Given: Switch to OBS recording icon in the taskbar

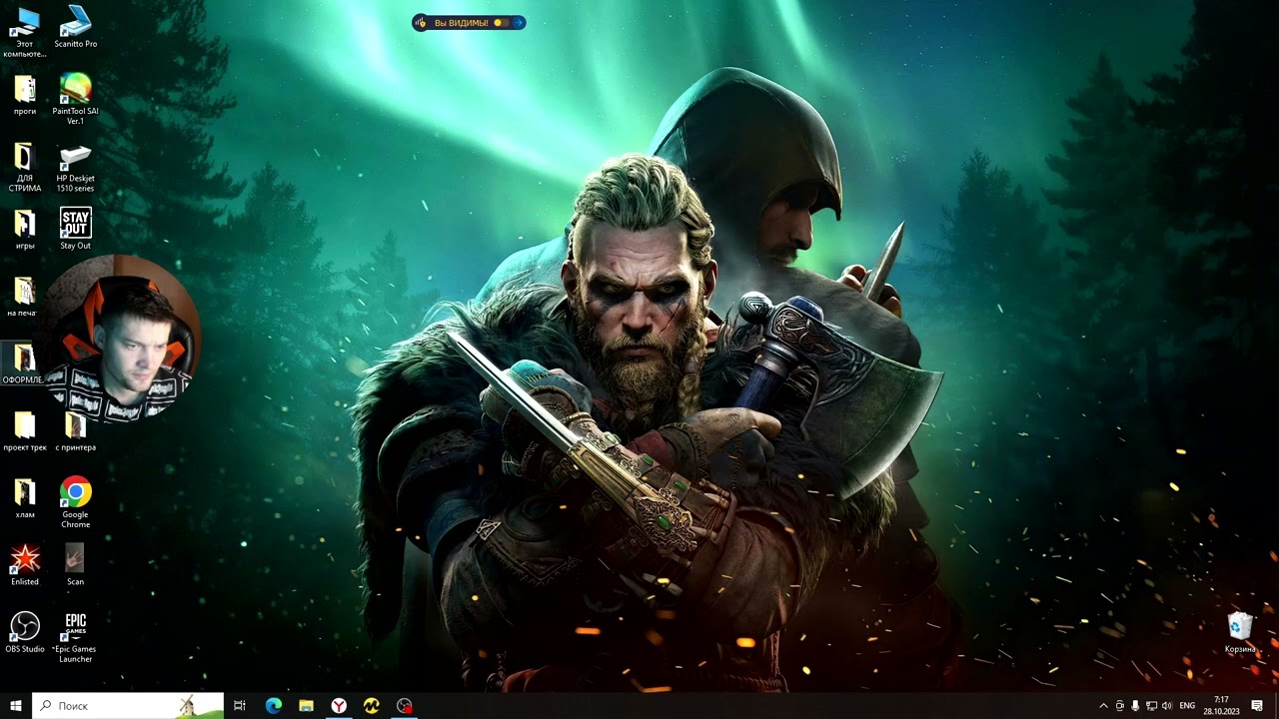Looking at the screenshot, I should [x=405, y=706].
